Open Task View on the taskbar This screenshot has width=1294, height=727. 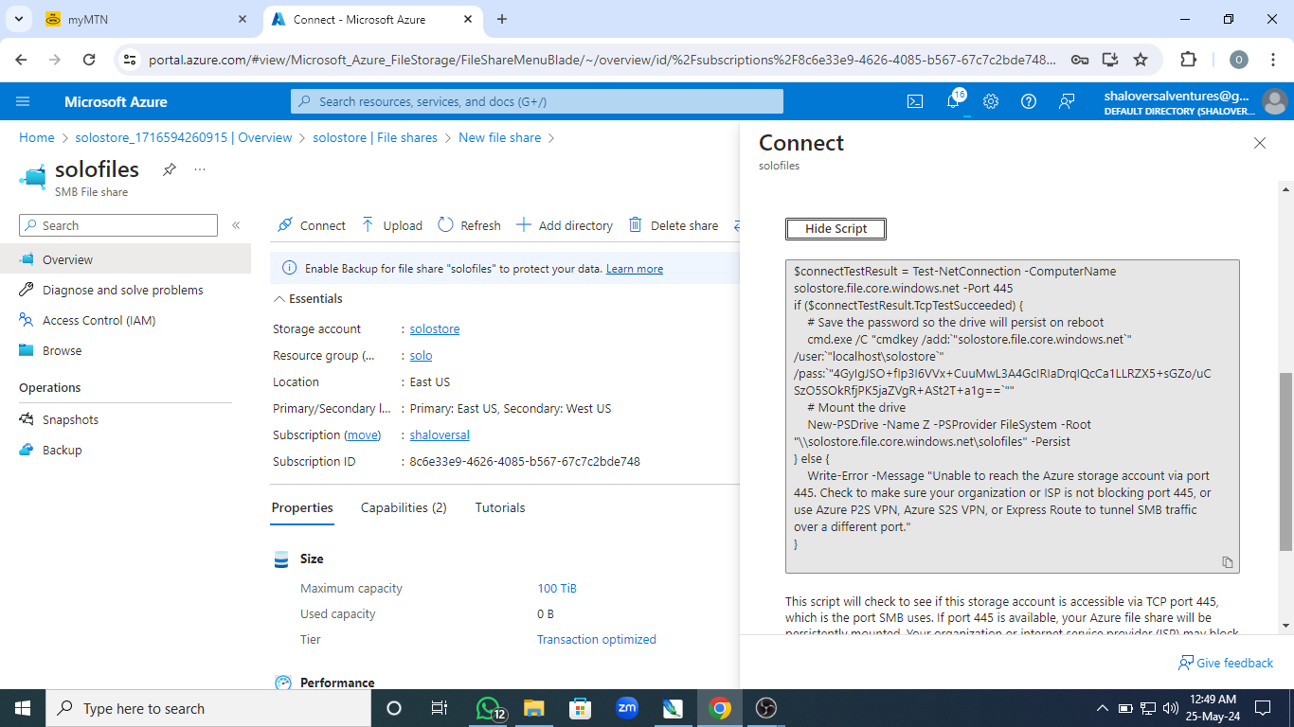point(440,708)
